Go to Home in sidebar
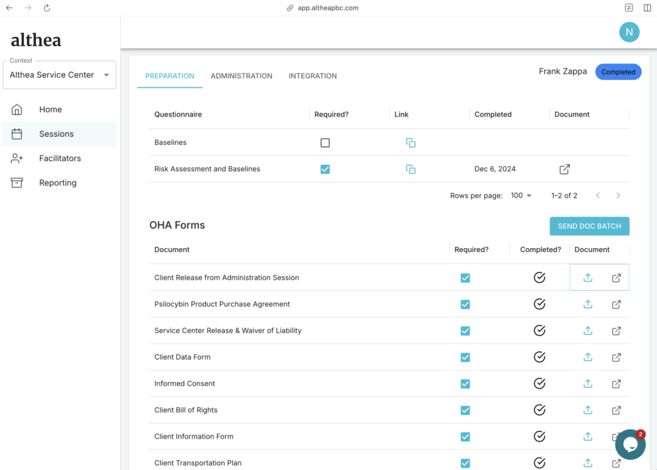The height and width of the screenshot is (470, 657). coord(60,110)
